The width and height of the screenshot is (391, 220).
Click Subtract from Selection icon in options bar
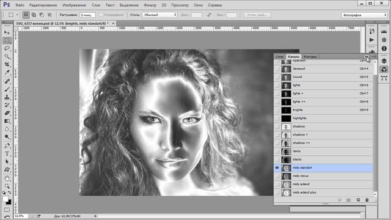[x=42, y=15]
